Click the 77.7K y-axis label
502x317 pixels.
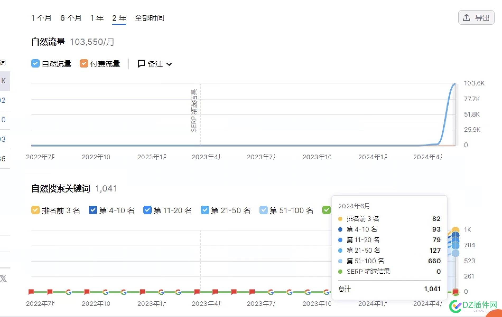(x=472, y=99)
